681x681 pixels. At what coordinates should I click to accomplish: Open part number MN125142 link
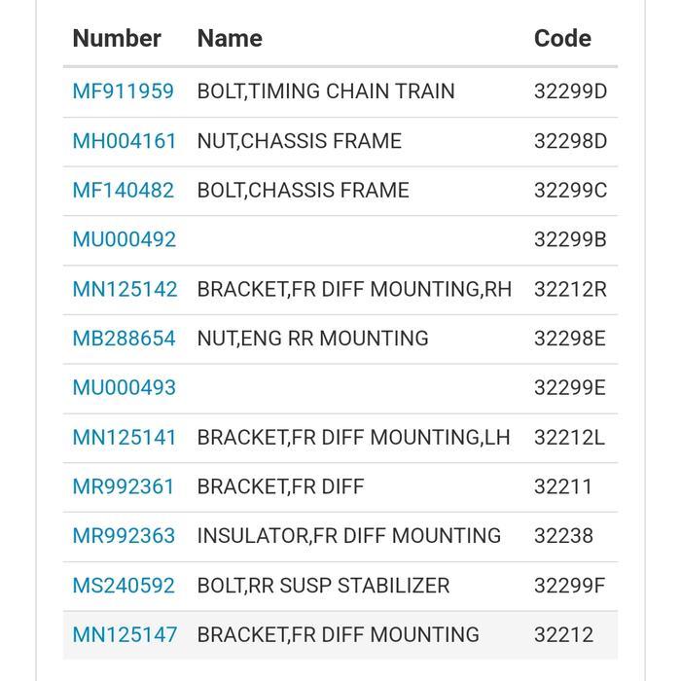(125, 289)
